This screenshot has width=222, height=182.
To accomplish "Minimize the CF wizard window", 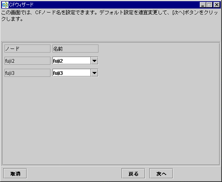I will coord(203,5).
